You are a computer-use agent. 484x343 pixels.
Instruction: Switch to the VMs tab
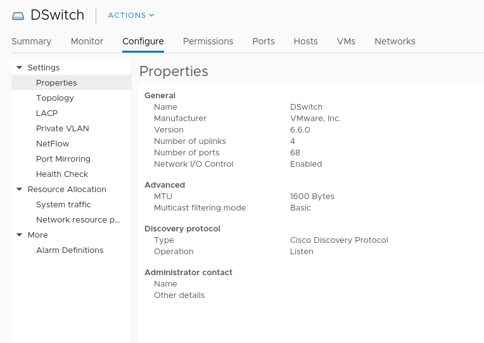346,41
